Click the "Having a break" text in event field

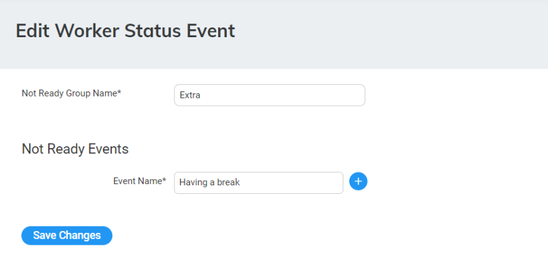[x=210, y=183]
